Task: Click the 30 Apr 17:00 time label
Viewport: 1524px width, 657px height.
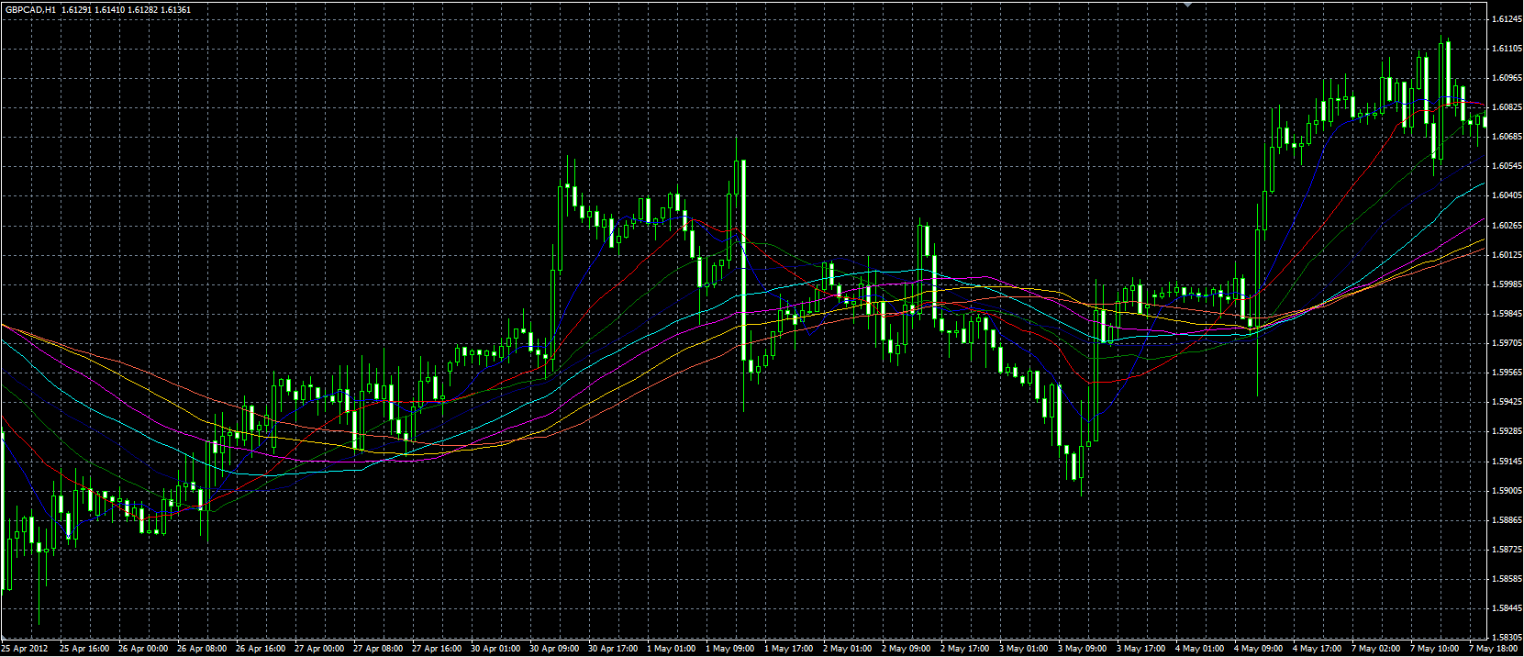Action: (613, 649)
